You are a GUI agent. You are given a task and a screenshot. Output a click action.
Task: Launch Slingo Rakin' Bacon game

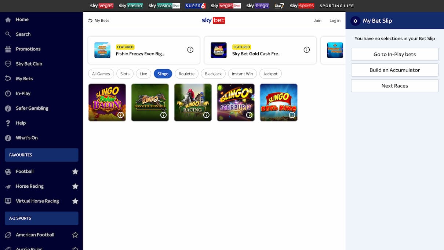(107, 102)
